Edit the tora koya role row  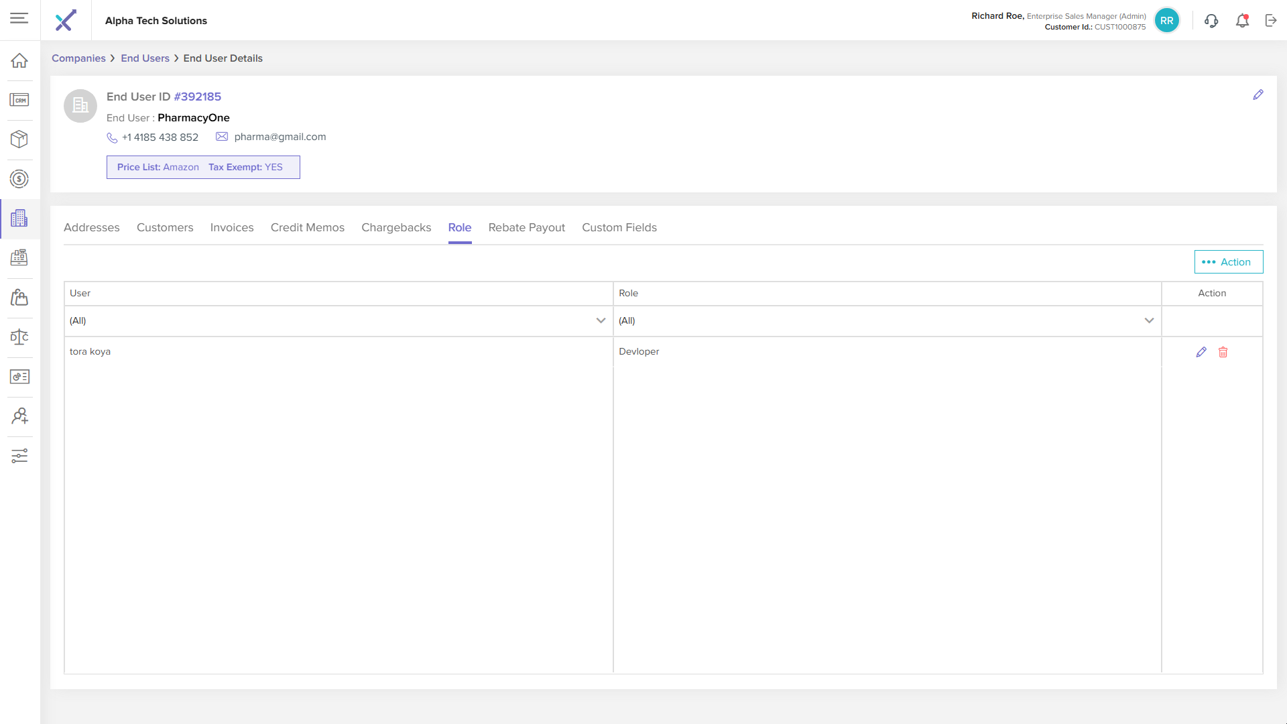(1201, 352)
